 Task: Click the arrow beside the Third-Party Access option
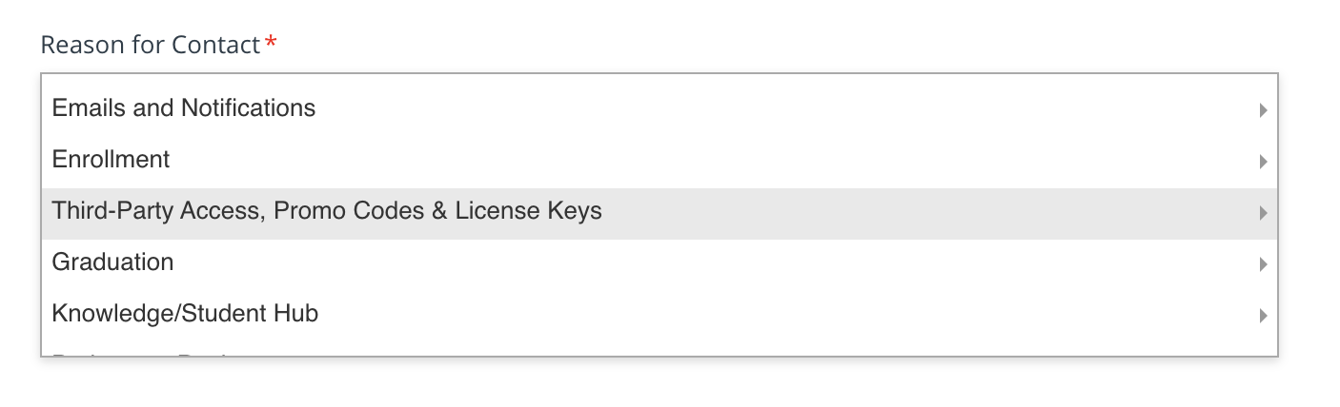point(1263,213)
